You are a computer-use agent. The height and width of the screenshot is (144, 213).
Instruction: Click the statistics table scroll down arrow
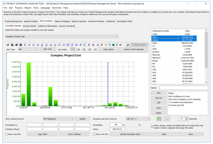(x=206, y=82)
